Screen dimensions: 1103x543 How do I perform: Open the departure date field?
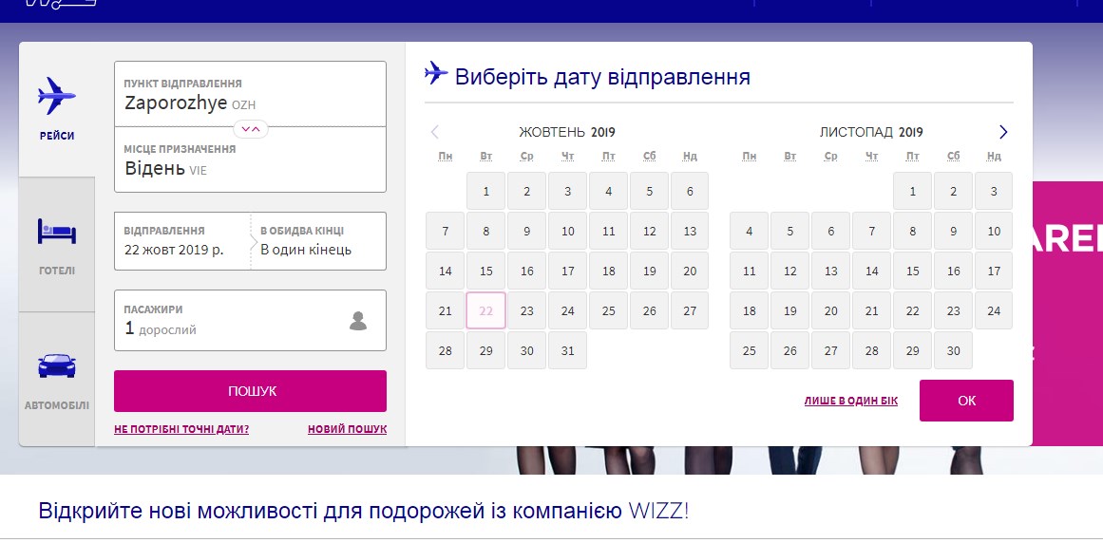point(182,241)
